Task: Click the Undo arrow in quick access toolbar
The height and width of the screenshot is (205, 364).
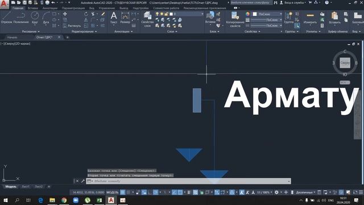Action: tap(53, 2)
